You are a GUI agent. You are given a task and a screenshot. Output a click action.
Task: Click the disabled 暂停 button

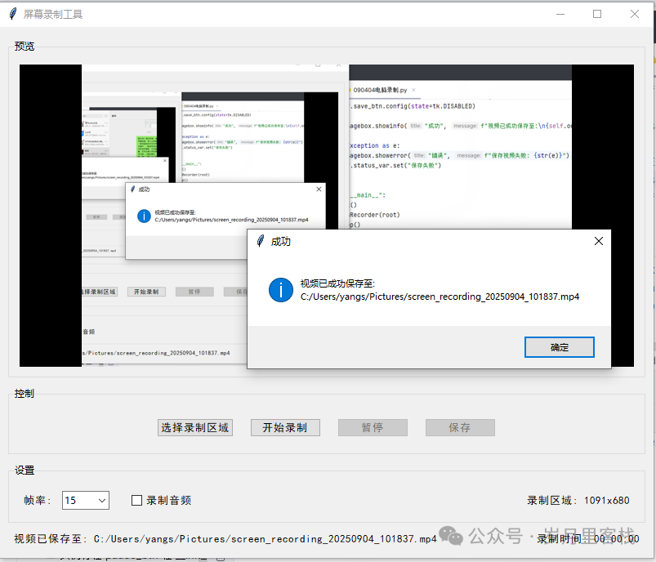[373, 428]
